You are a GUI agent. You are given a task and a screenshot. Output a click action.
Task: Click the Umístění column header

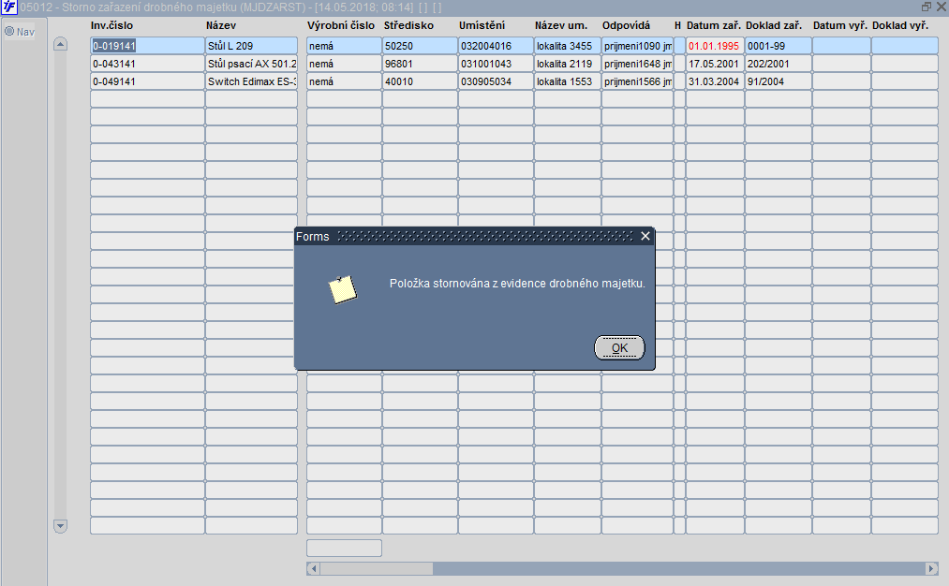[x=482, y=25]
